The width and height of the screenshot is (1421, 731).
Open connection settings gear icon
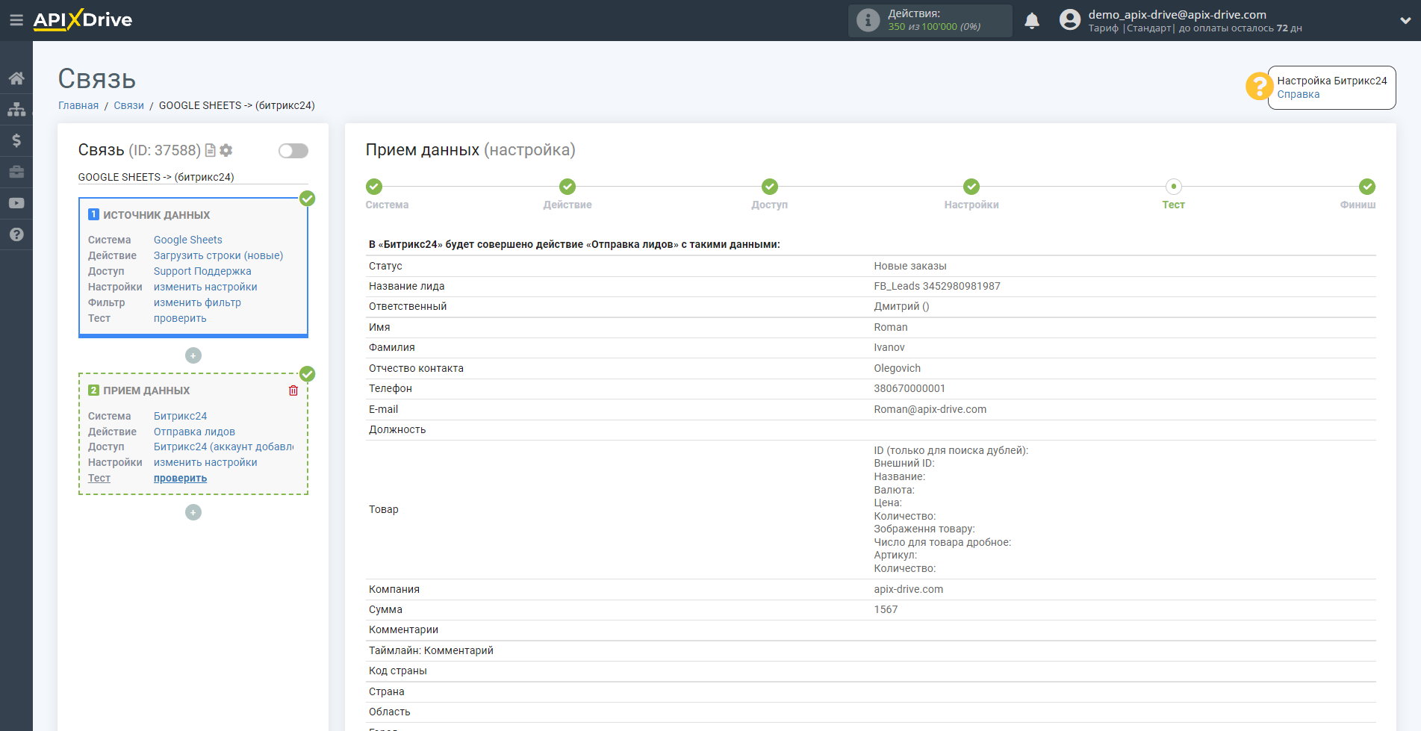pos(226,150)
